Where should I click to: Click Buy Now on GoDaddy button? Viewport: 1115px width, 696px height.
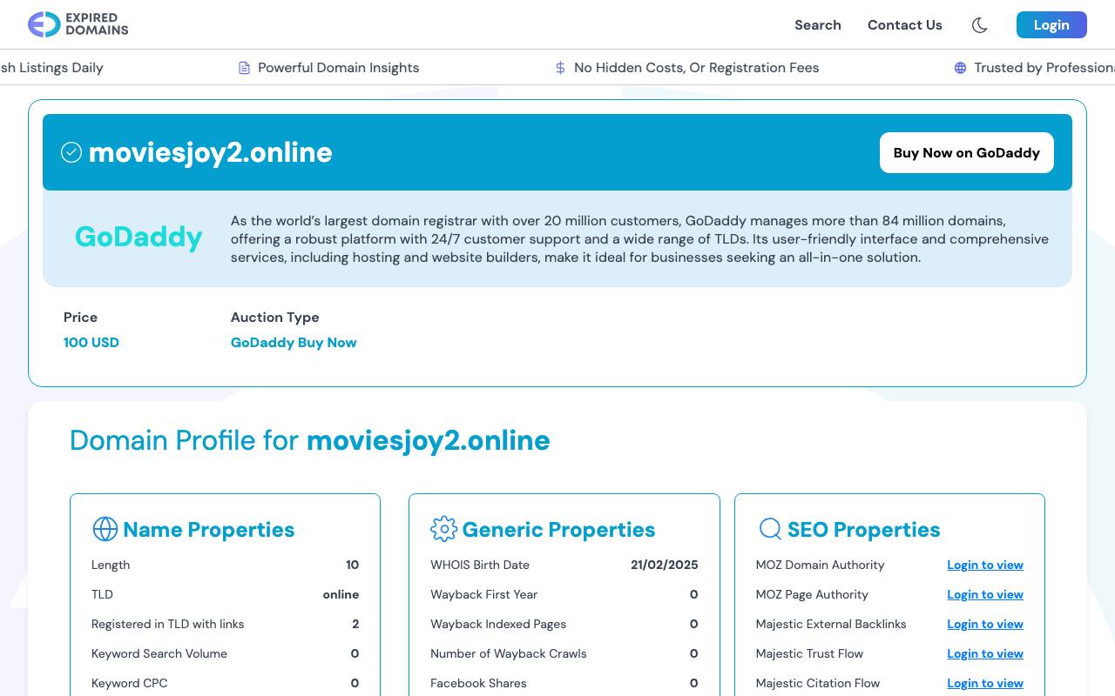(967, 152)
